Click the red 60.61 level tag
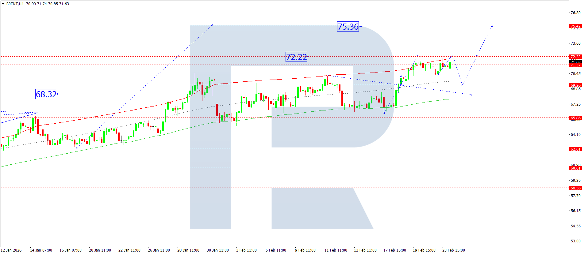The width and height of the screenshot is (584, 254). [x=575, y=168]
